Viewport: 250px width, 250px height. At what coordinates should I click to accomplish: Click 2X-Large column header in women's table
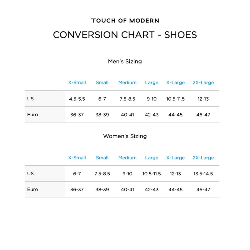[x=203, y=158]
